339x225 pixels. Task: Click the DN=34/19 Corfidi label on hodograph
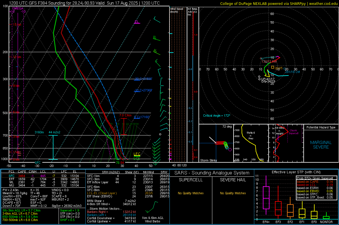pyautogui.click(x=268, y=82)
